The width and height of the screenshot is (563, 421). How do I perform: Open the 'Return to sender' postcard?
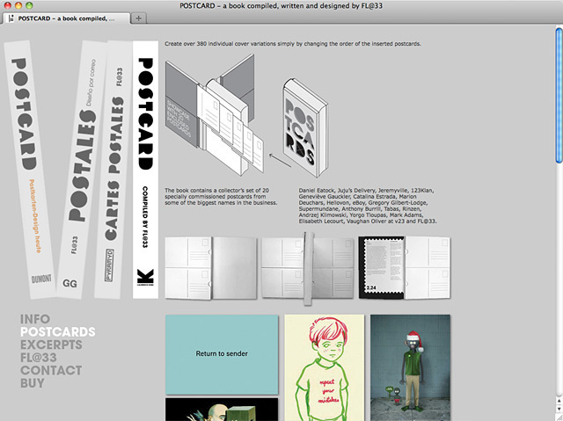(222, 355)
